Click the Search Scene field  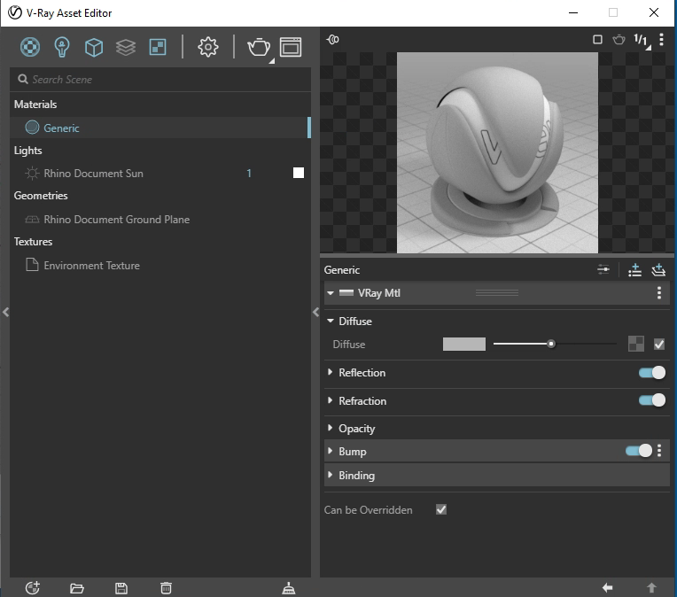tap(160, 80)
